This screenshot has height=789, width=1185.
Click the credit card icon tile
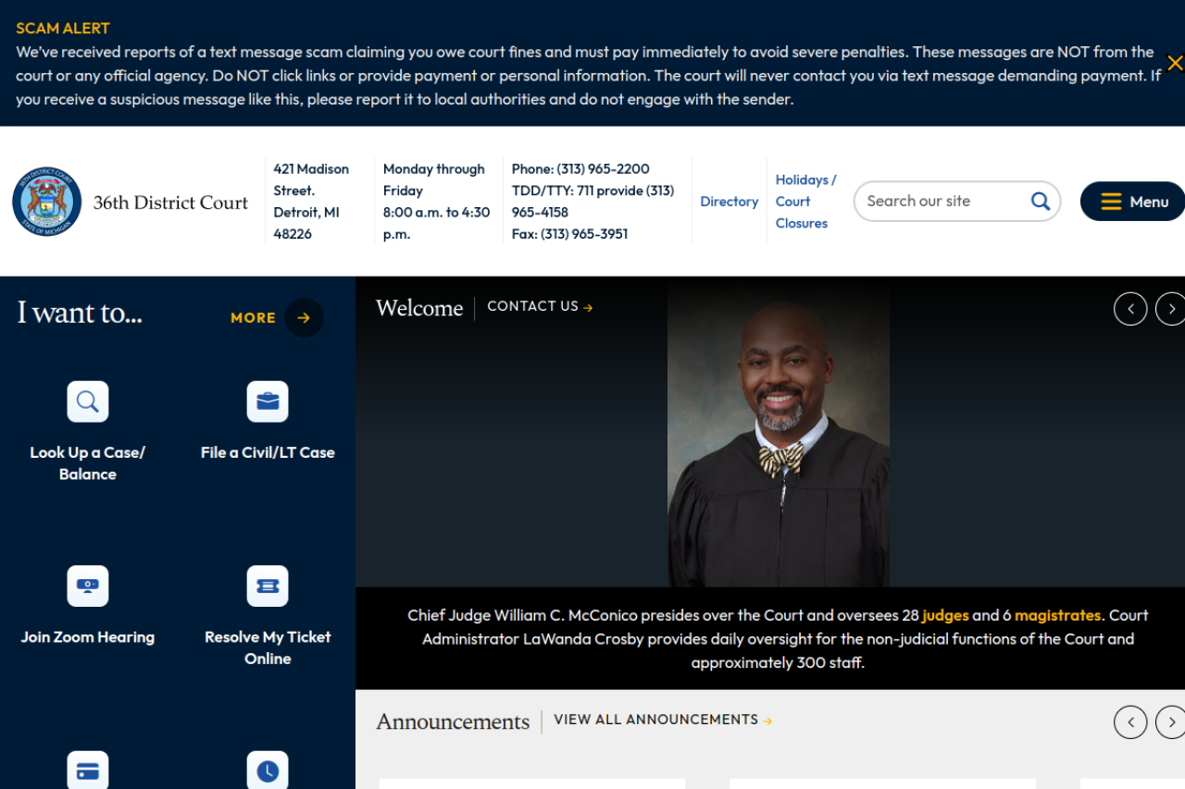(x=88, y=771)
